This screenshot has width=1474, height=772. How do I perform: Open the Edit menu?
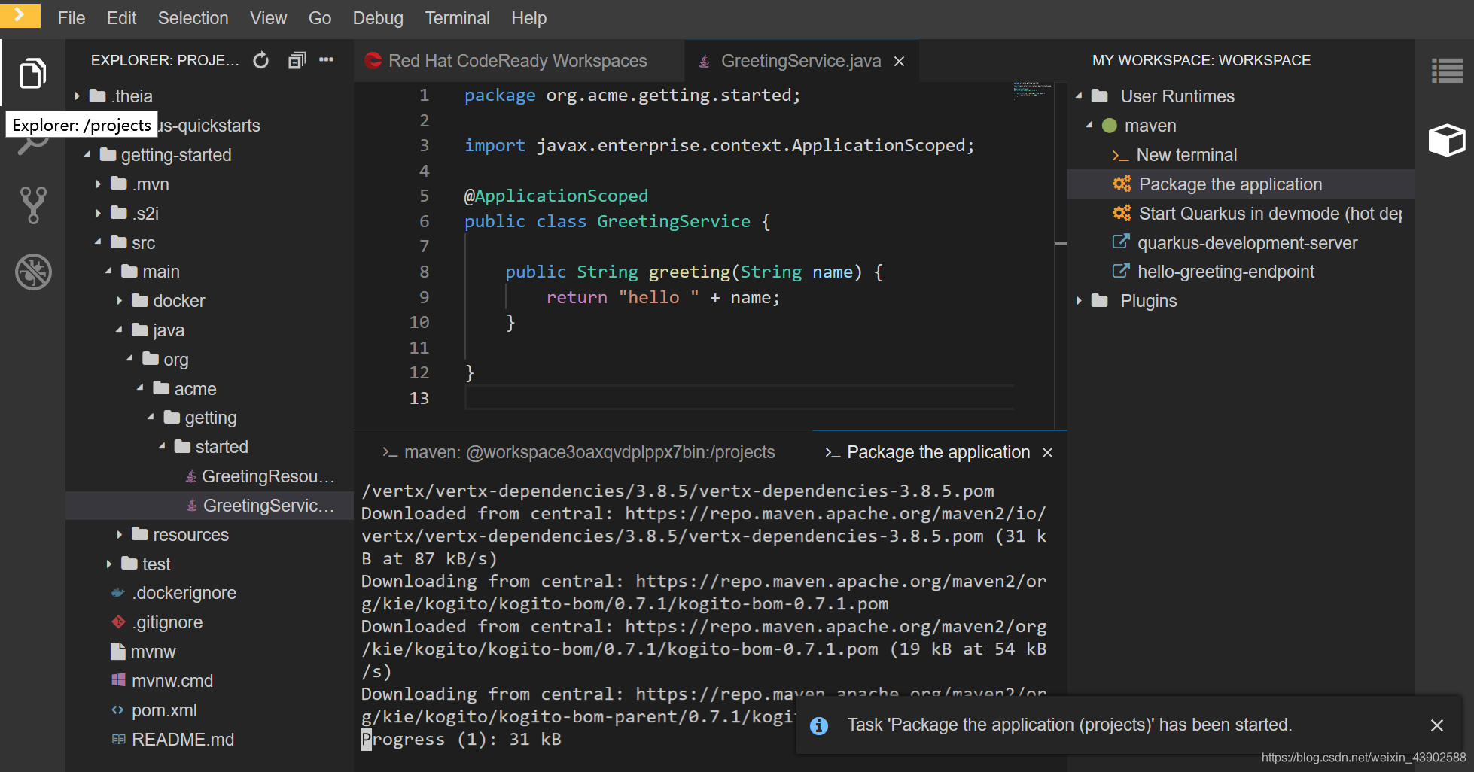(x=121, y=18)
